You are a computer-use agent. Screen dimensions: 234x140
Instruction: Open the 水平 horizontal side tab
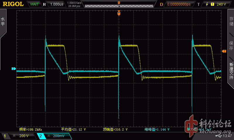click(x=3, y=22)
